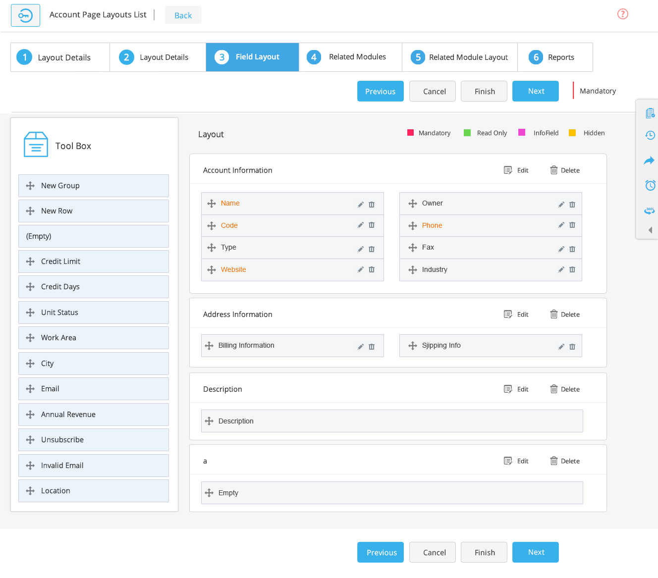Open the 360° view icon in right sidebar

[x=650, y=210]
